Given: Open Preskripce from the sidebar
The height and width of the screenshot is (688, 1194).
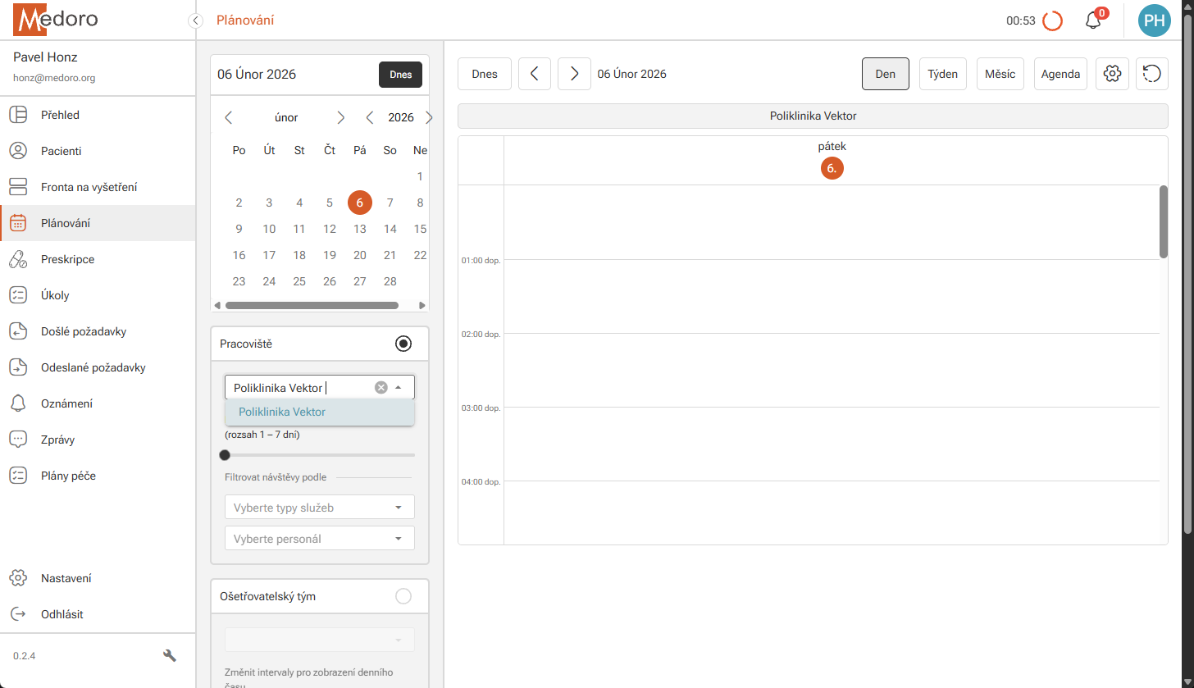Looking at the screenshot, I should 18,258.
